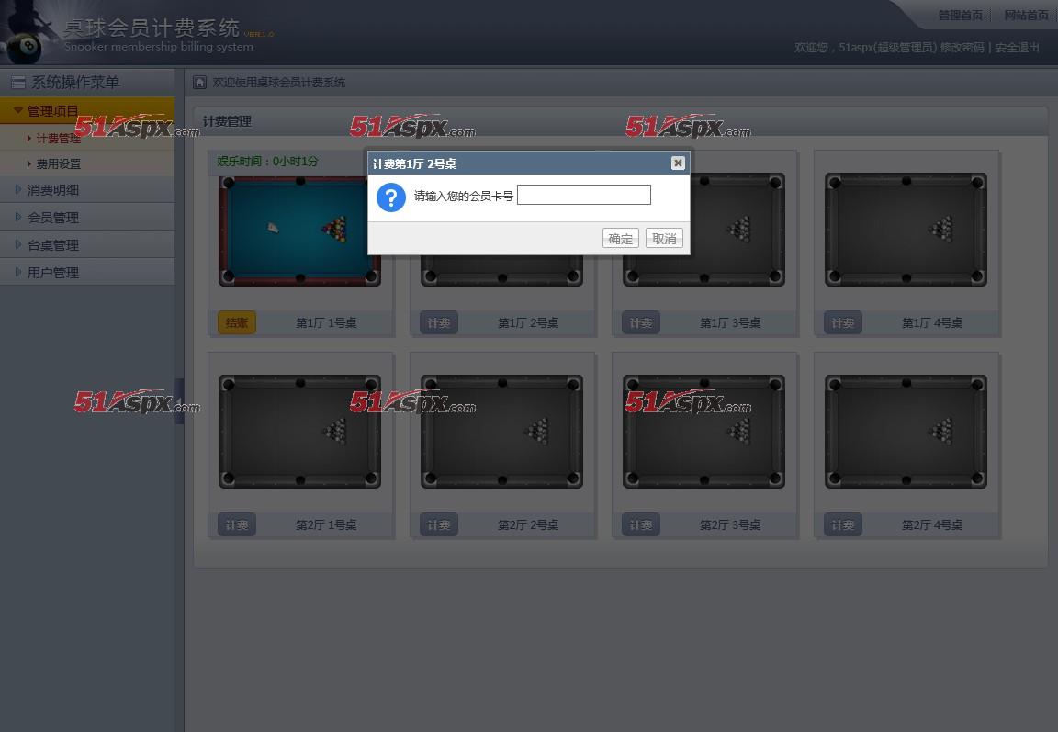Open 计费管理 in the sidebar
Image resolution: width=1058 pixels, height=732 pixels.
click(x=58, y=139)
